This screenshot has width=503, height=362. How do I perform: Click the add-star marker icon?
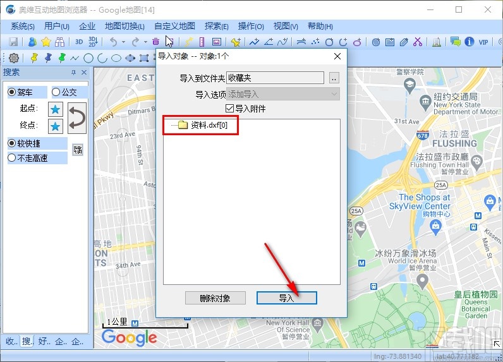pyautogui.click(x=236, y=42)
